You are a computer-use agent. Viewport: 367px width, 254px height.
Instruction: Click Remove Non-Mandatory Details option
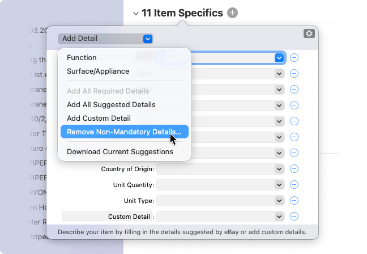[x=124, y=132]
